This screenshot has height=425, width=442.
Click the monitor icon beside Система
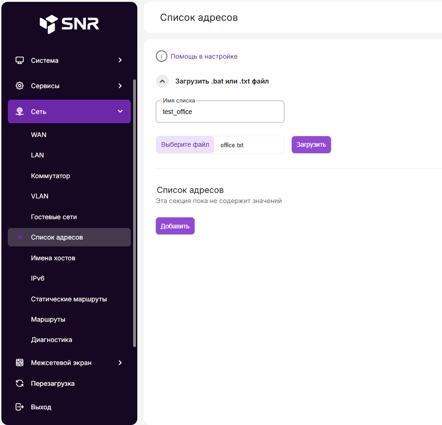(x=19, y=60)
